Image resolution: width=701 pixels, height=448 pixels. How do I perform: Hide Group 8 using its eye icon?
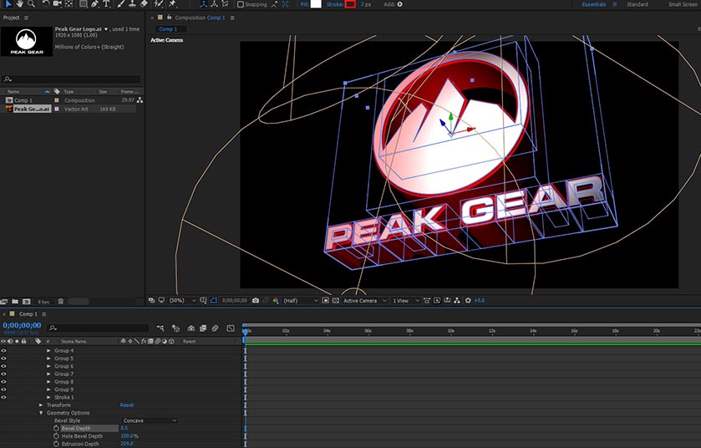point(3,382)
